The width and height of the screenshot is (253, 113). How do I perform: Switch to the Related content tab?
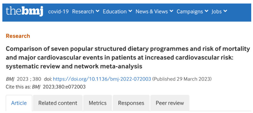58,103
